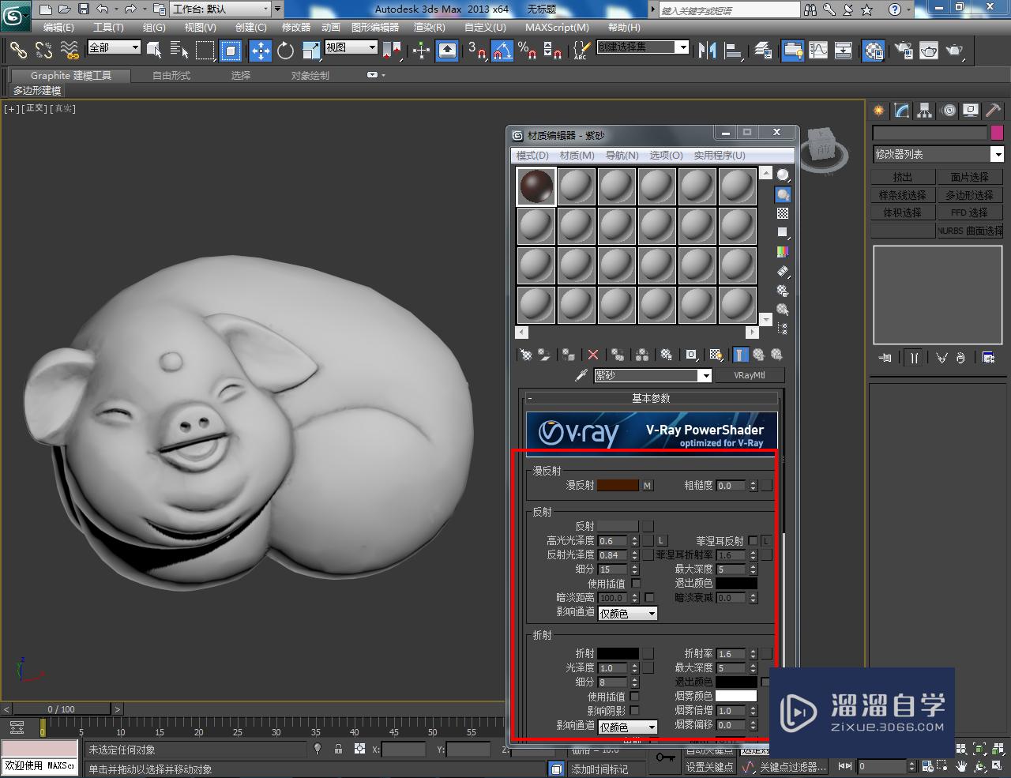The width and height of the screenshot is (1011, 778).
Task: Open the Material Editor toolbar icon
Action: 873,51
